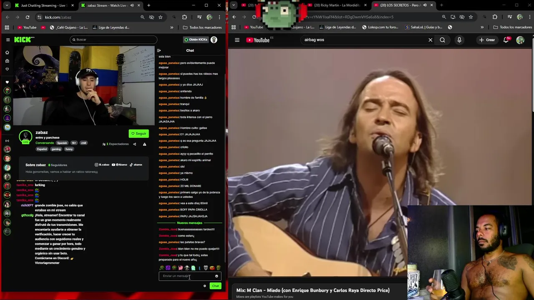Go back in YouTube browser window
534x300 pixels.
click(x=234, y=17)
